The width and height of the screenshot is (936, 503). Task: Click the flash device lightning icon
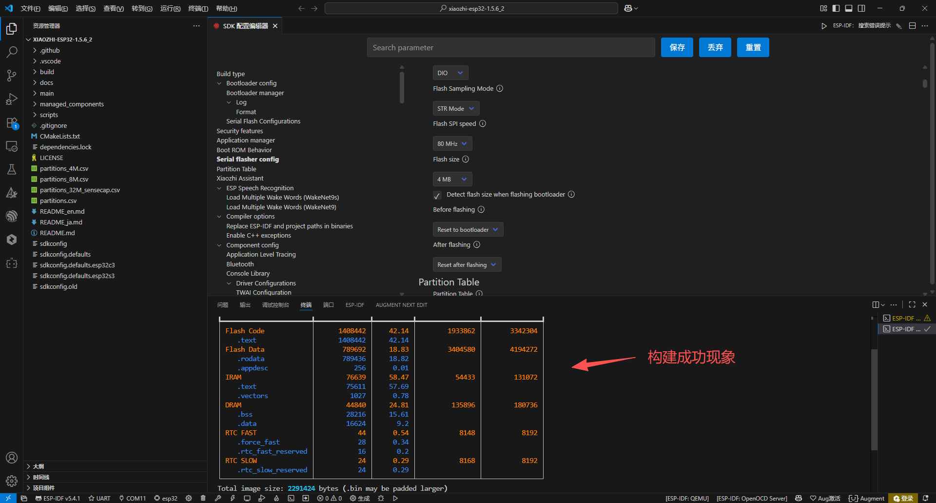pos(233,498)
